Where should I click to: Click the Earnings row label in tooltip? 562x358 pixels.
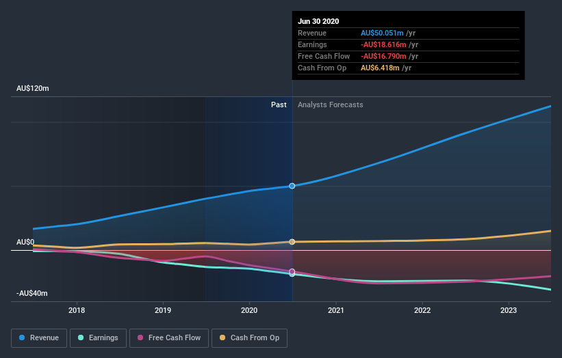point(313,44)
